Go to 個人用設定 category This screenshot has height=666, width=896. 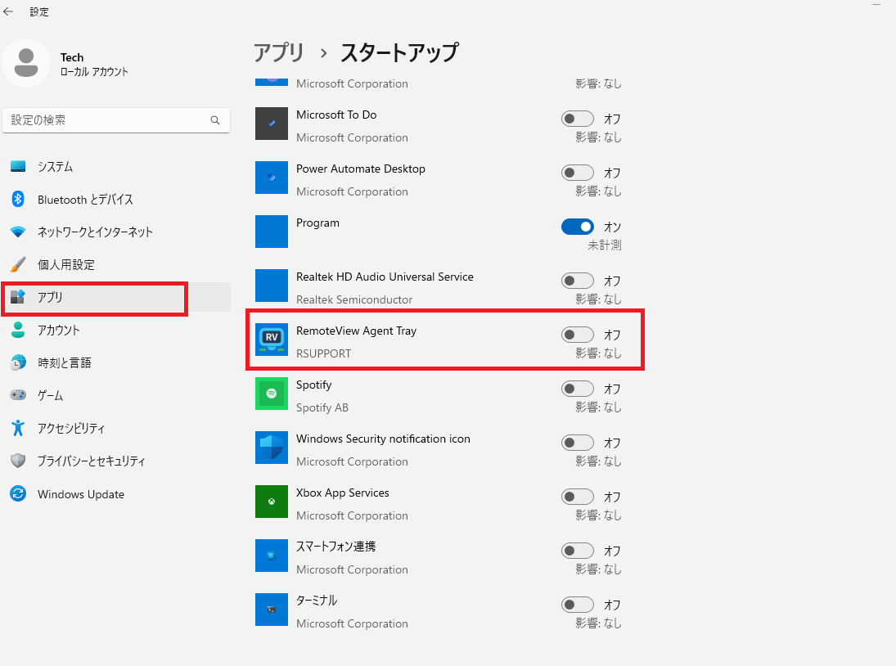point(116,264)
